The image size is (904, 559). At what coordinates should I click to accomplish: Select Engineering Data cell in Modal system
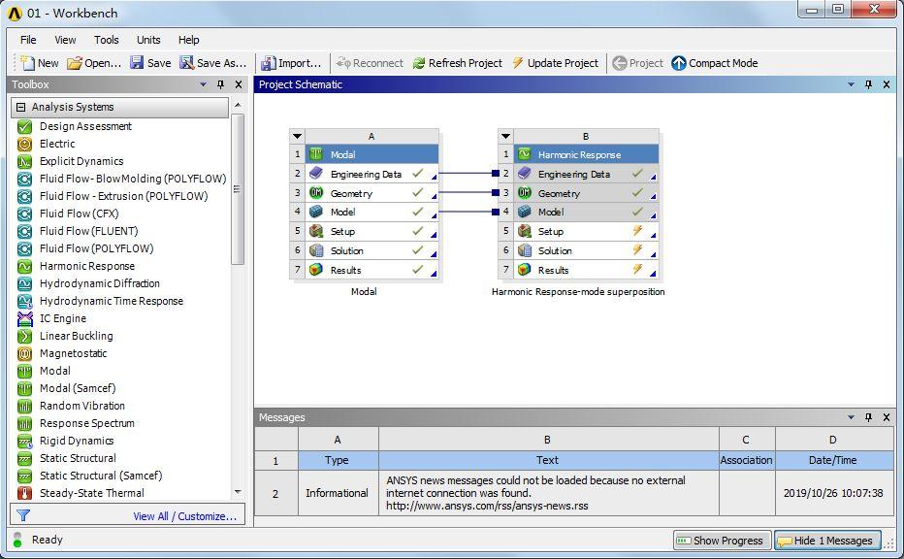371,174
